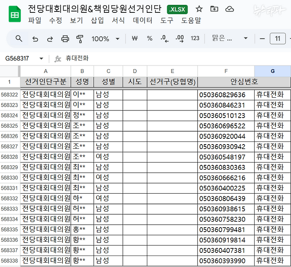This screenshot has width=291, height=267.
Task: Click header cell 성명
Action: pos(82,82)
